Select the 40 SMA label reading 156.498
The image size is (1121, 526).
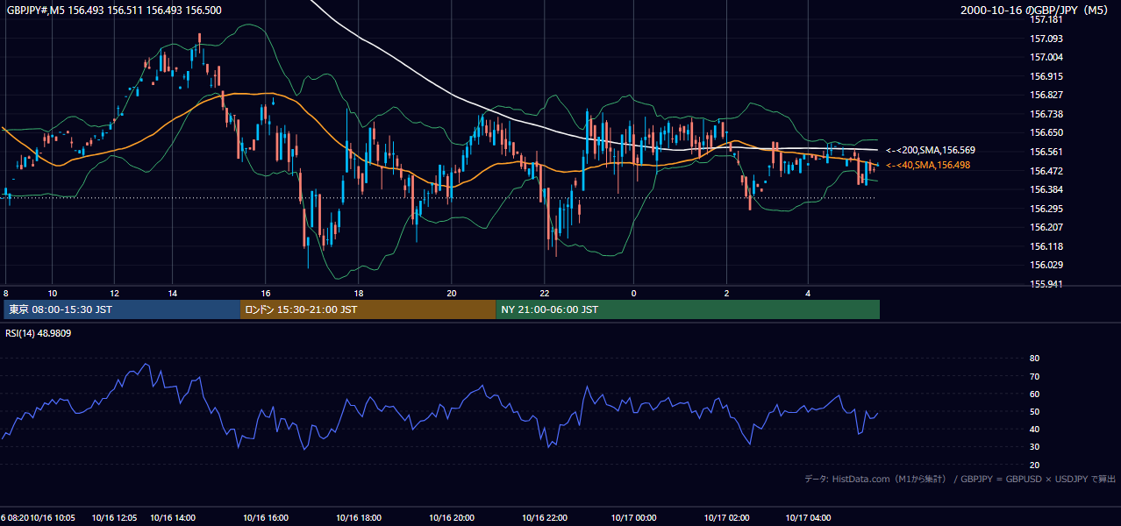click(928, 165)
